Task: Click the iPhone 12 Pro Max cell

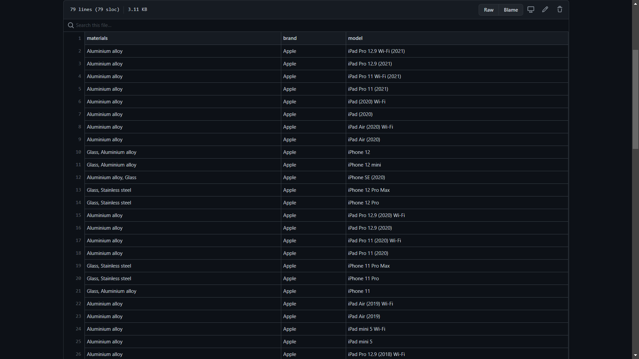Action: (369, 190)
